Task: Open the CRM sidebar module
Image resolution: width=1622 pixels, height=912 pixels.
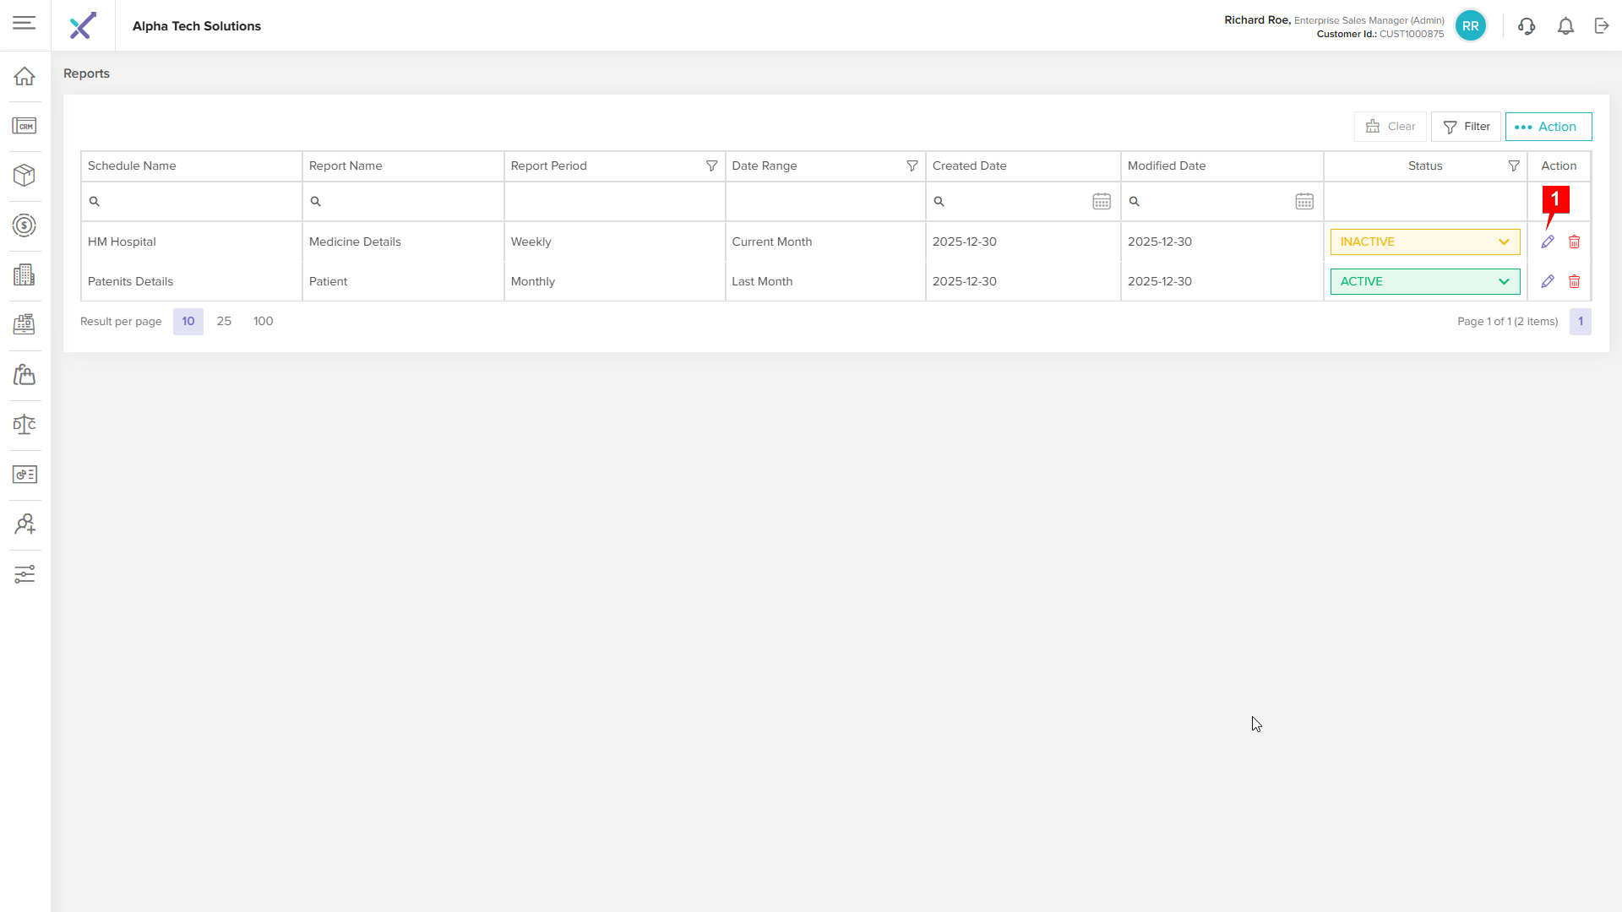Action: [x=24, y=126]
